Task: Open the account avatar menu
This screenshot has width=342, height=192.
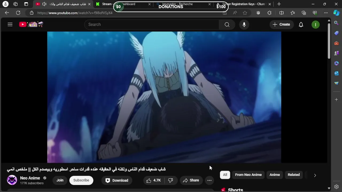Action: [315, 25]
